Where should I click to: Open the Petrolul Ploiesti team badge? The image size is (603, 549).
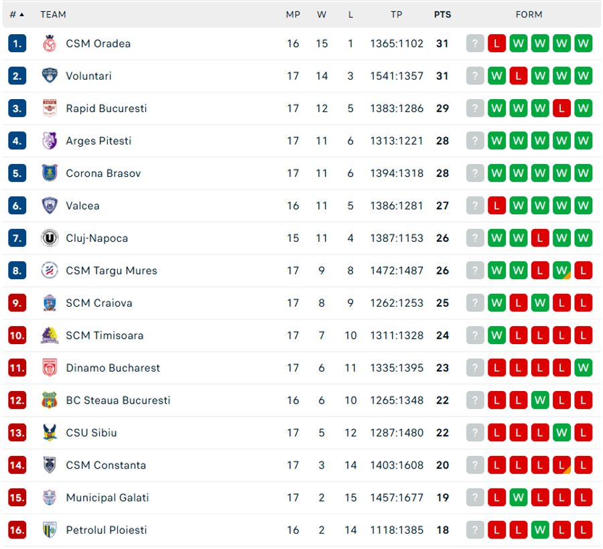(x=49, y=530)
